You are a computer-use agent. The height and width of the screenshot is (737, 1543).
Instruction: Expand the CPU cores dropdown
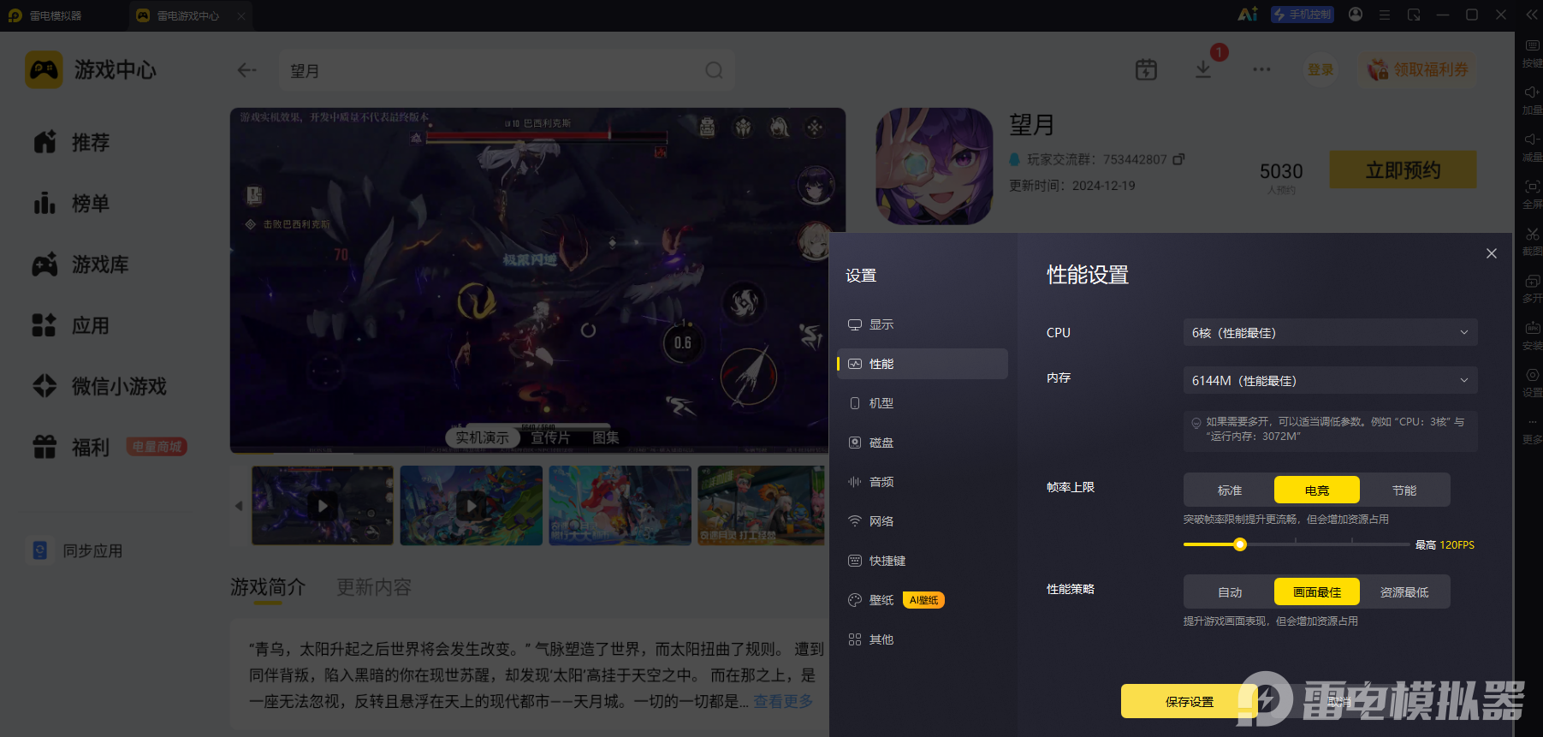pyautogui.click(x=1330, y=332)
